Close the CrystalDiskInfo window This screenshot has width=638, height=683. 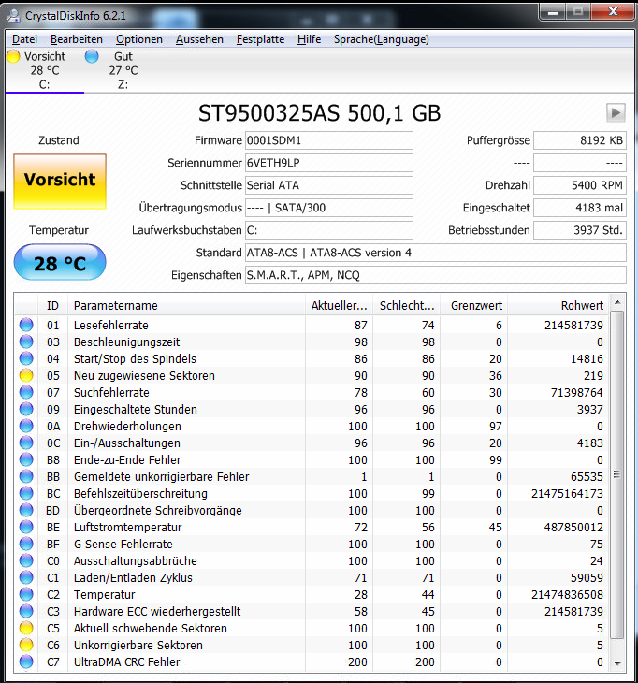coord(613,11)
